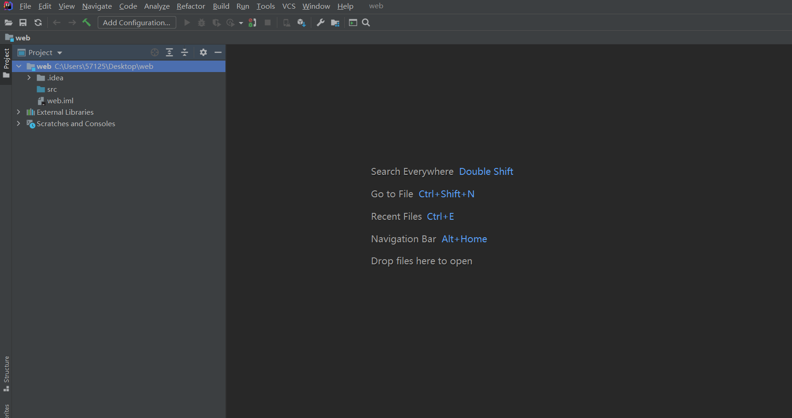Click the Collapse All icon in Project panel
The height and width of the screenshot is (418, 792).
(185, 52)
